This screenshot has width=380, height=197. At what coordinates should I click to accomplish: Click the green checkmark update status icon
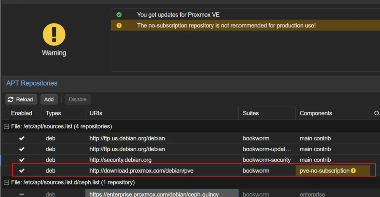(x=119, y=15)
